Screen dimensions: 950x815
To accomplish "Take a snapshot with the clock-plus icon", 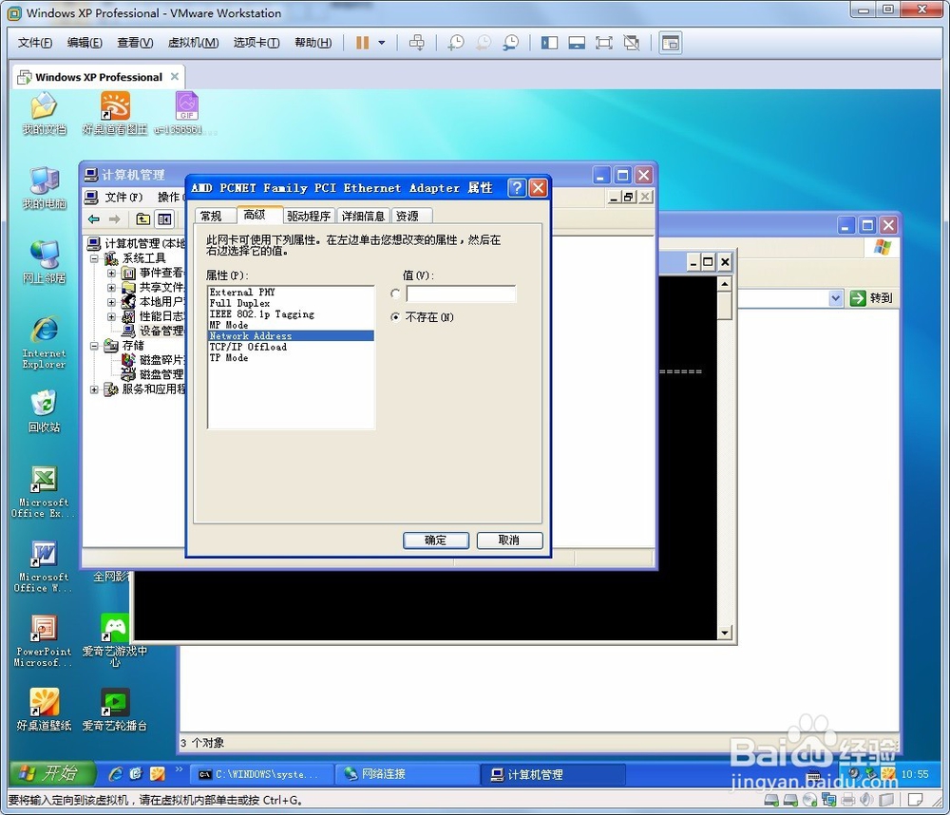I will click(x=456, y=43).
